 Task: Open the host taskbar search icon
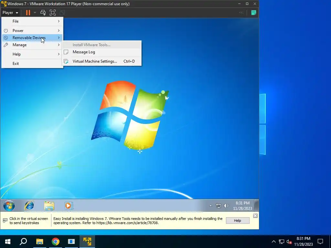point(23,242)
